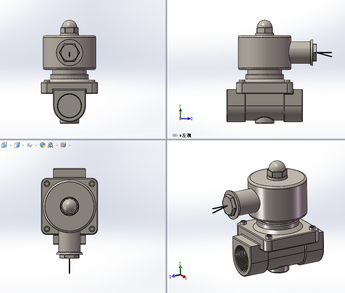
Task: Expand the View Orientation dropdown arrow
Action: pos(10,145)
